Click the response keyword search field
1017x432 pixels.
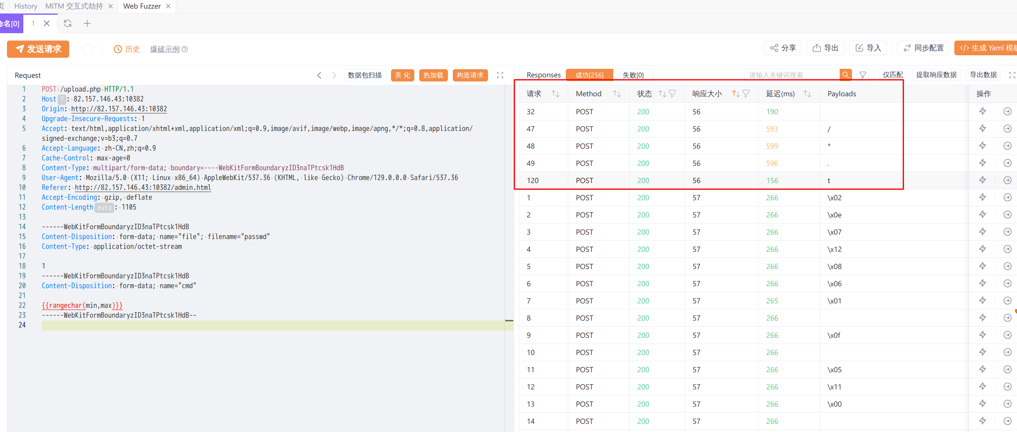point(791,75)
